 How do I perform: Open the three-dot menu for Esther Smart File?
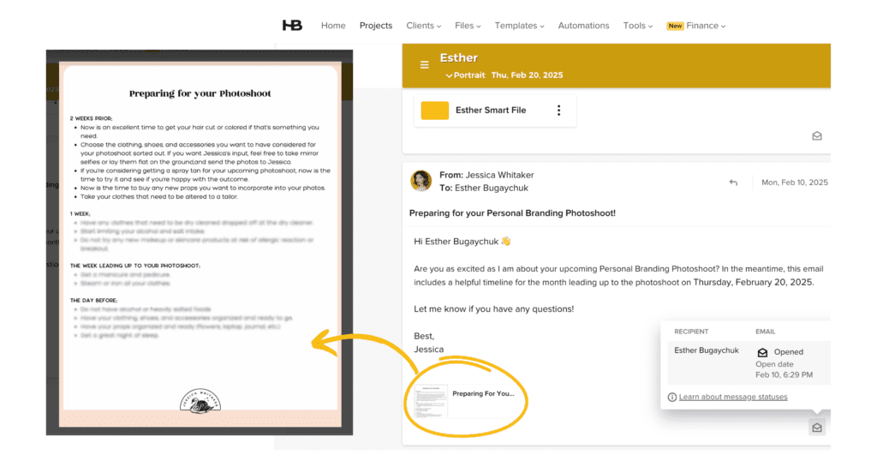pos(558,111)
